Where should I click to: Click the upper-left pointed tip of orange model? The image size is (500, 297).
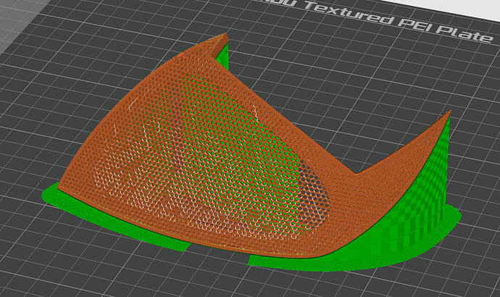(225, 35)
